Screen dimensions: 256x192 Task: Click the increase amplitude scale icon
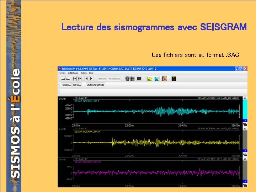coord(63,79)
